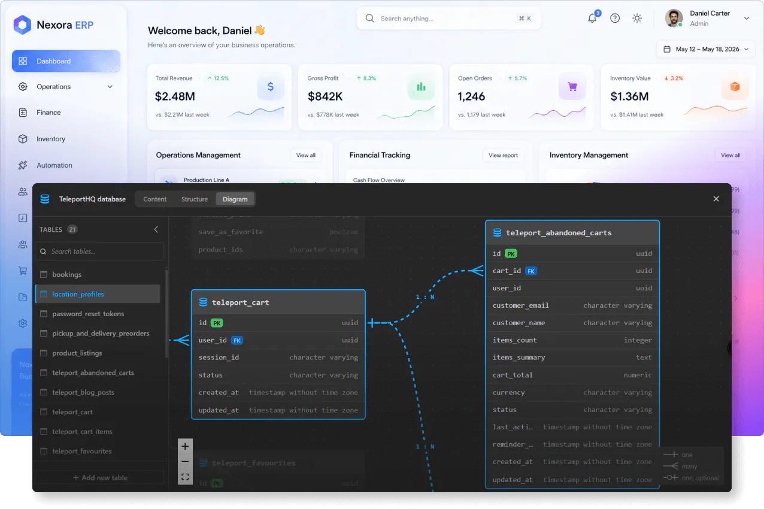This screenshot has width=764, height=509.
Task: Open the help question mark icon
Action: point(615,18)
